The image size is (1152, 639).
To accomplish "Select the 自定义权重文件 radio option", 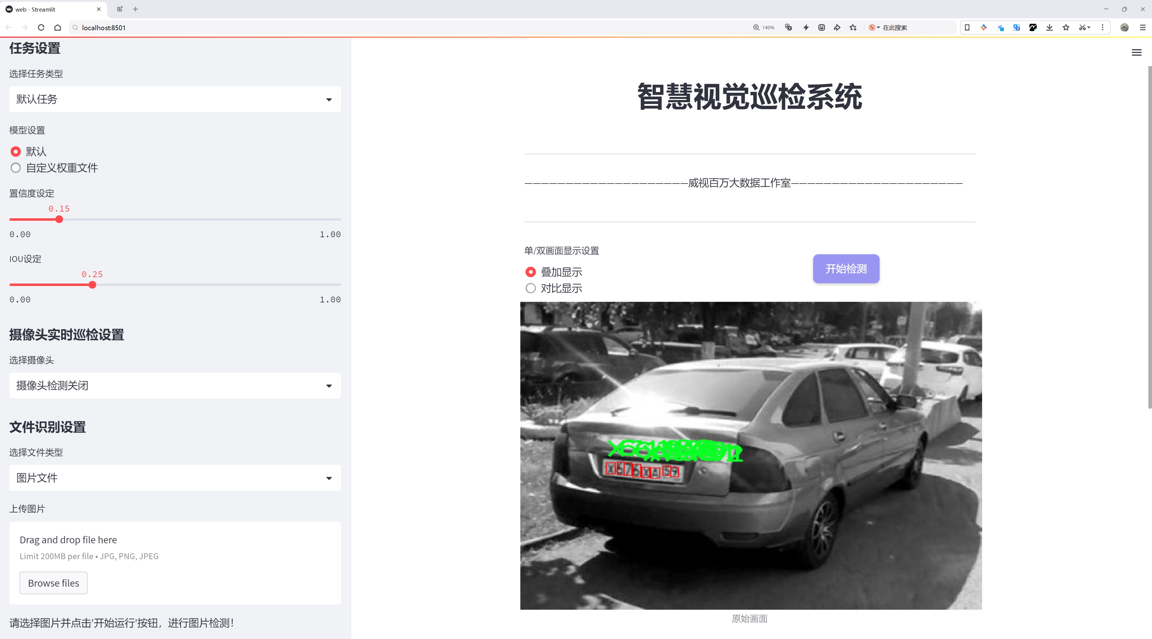I will pos(16,168).
